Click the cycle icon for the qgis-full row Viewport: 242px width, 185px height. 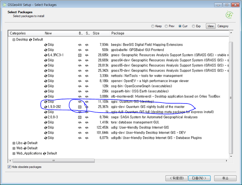(46, 112)
